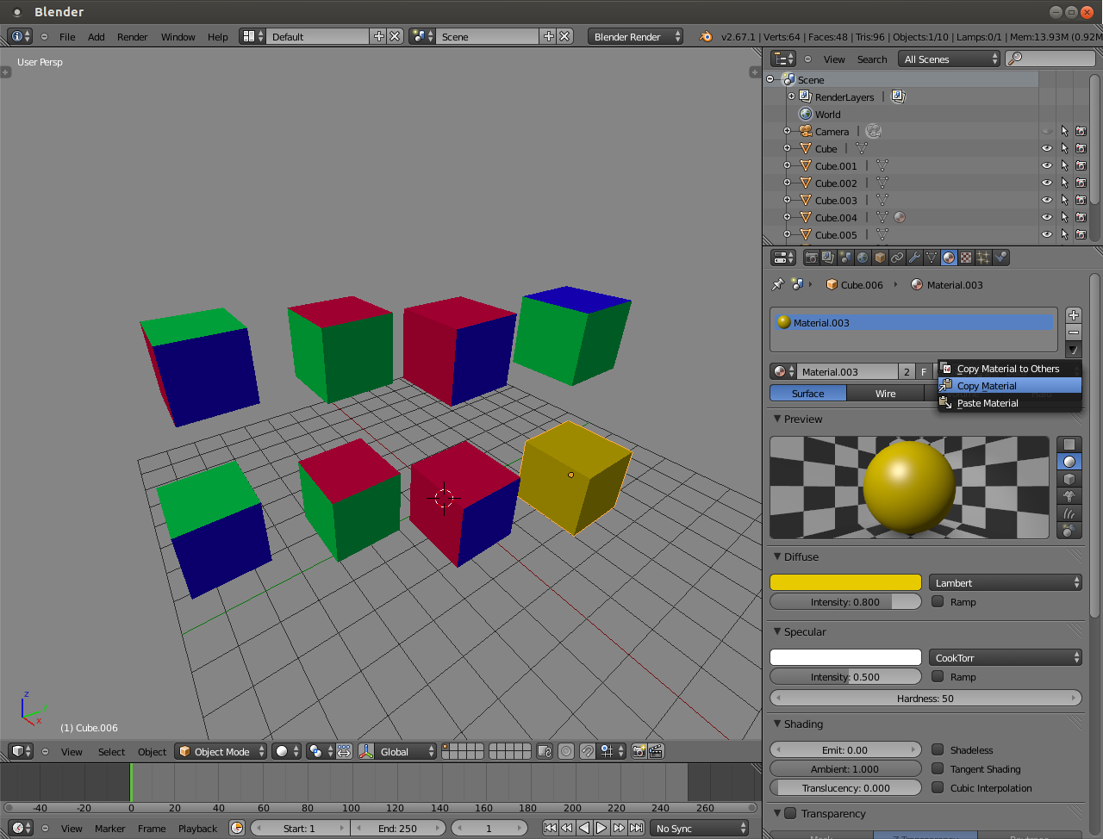Expand the Cube.004 tree item
The height and width of the screenshot is (839, 1103).
787,217
